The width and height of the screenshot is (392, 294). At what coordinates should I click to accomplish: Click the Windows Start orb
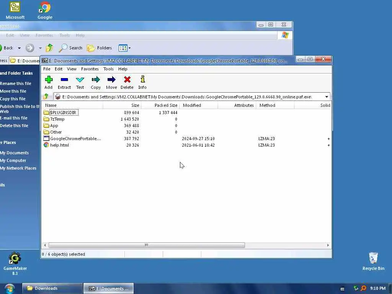(x=10, y=289)
